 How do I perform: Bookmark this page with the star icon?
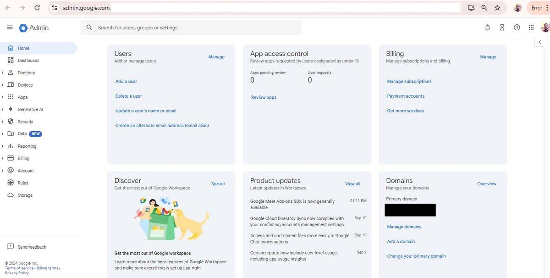(497, 8)
